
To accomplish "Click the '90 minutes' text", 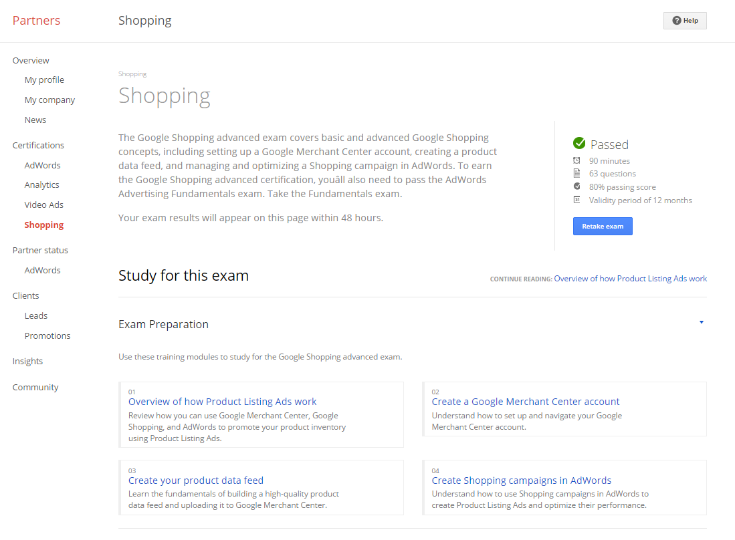I will click(609, 161).
